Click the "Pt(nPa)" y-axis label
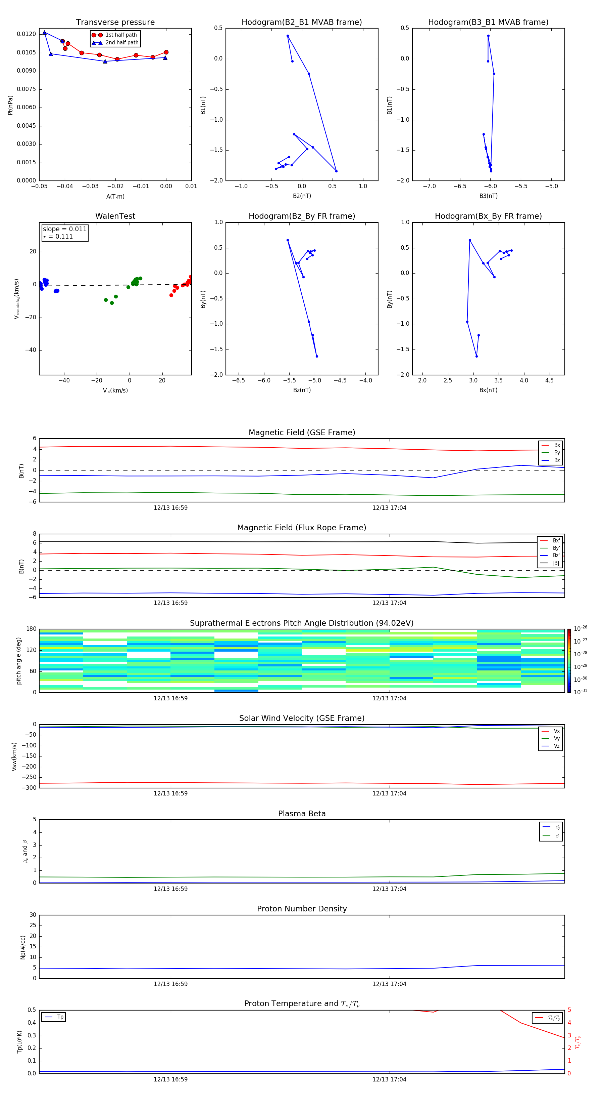 point(10,105)
